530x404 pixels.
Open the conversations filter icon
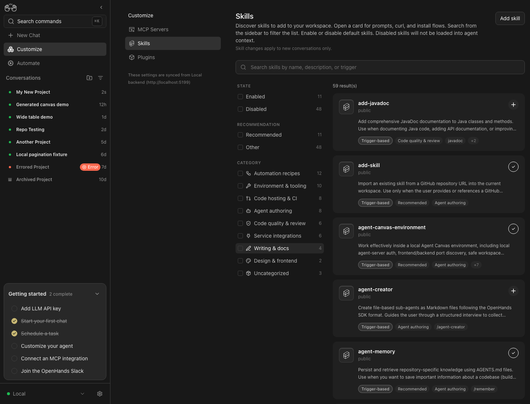coord(100,78)
